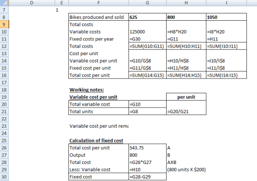The width and height of the screenshot is (257, 181).
Task: Click cell with formula =I11/I$8
Action: pyautogui.click(x=226, y=68)
